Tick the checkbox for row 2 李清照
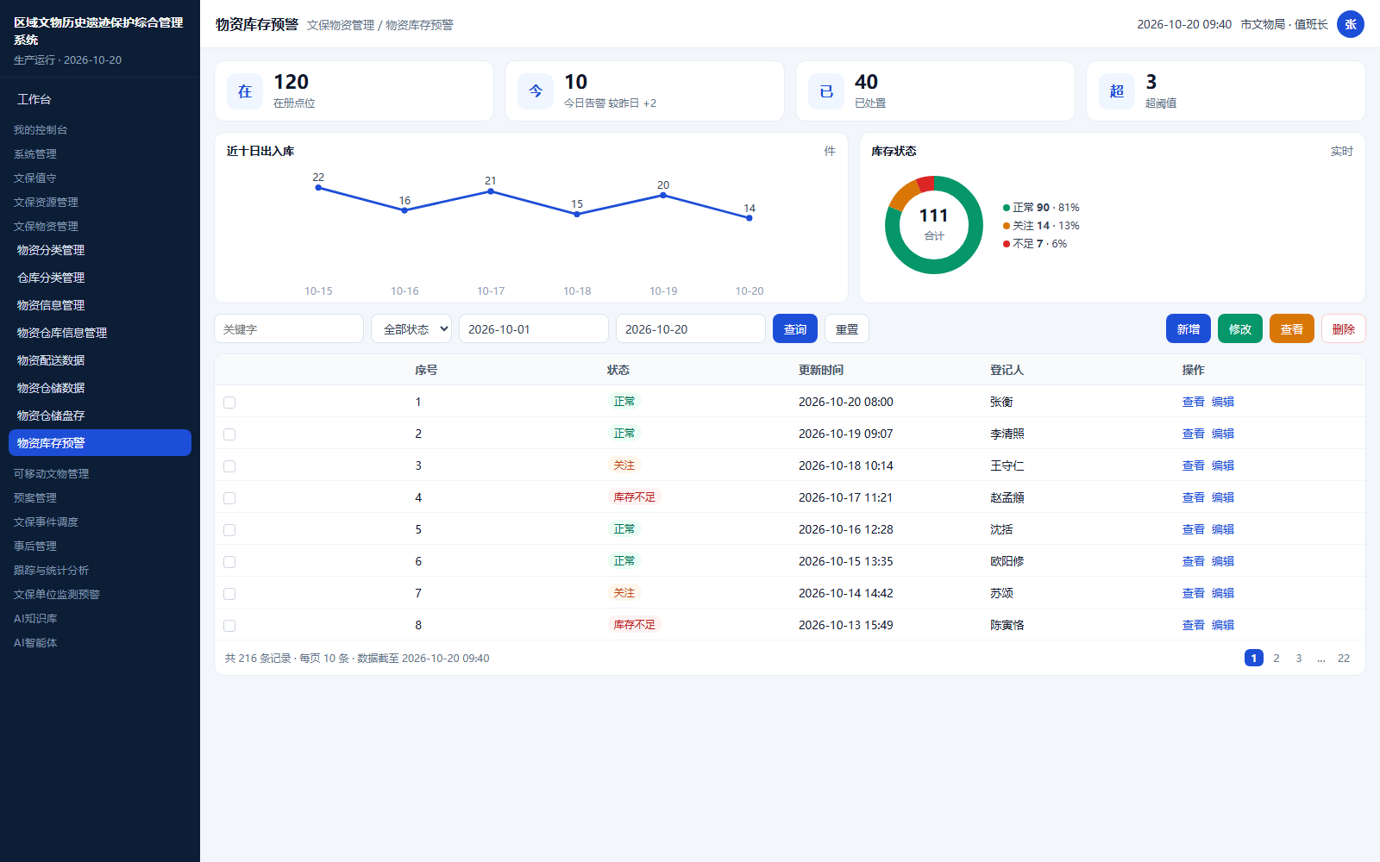The image size is (1380, 862). click(229, 434)
